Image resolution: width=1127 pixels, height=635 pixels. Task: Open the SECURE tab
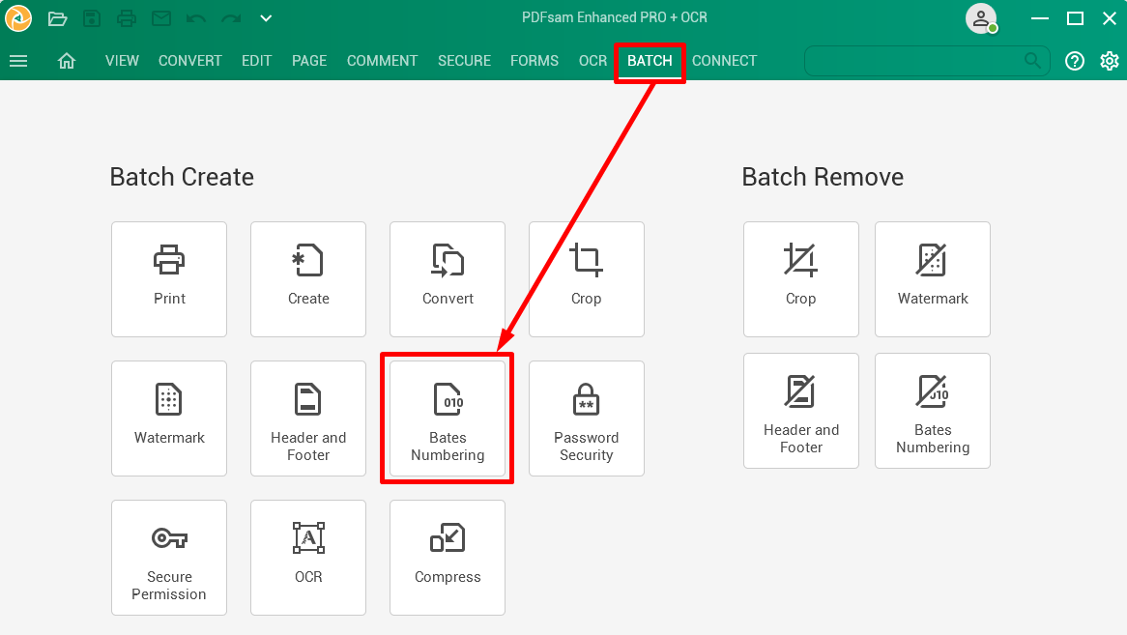click(464, 61)
